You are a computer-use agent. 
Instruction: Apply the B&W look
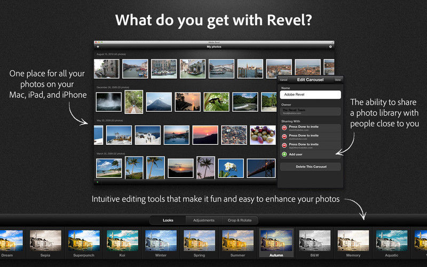coord(315,241)
